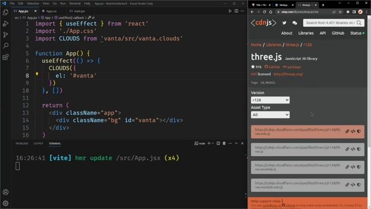This screenshot has width=371, height=209.
Task: Close the terminal panel
Action: (242, 143)
